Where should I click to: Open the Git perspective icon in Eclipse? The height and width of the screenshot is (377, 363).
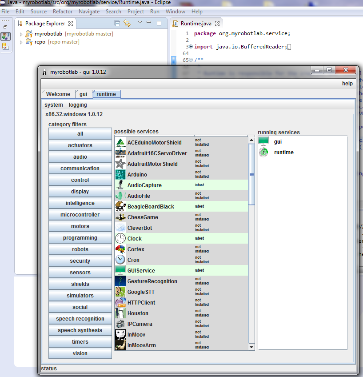point(5,46)
